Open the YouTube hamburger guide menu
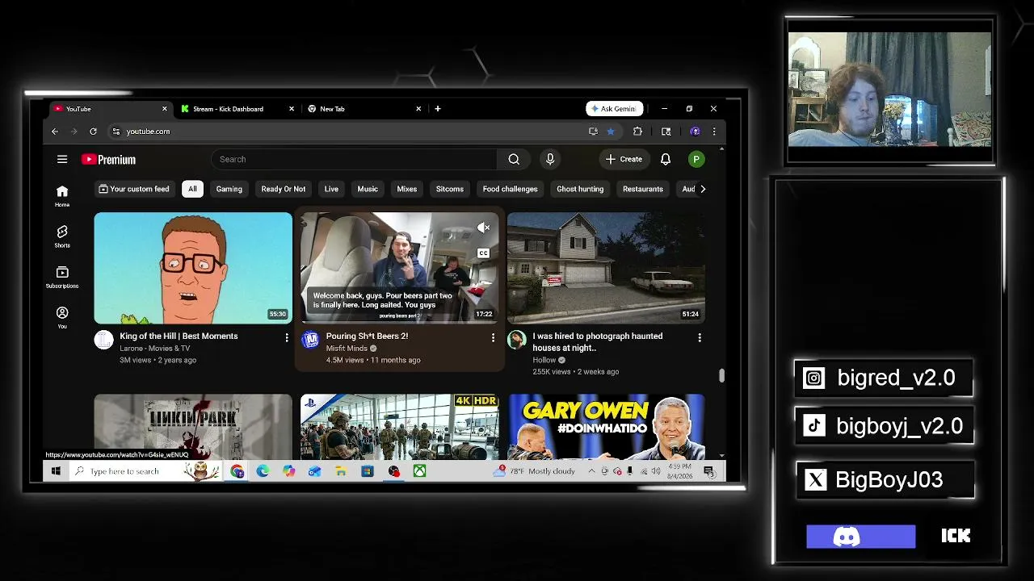The image size is (1034, 581). (x=62, y=159)
